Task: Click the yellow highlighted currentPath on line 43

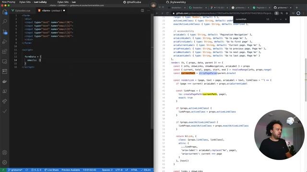Action: click(x=210, y=94)
